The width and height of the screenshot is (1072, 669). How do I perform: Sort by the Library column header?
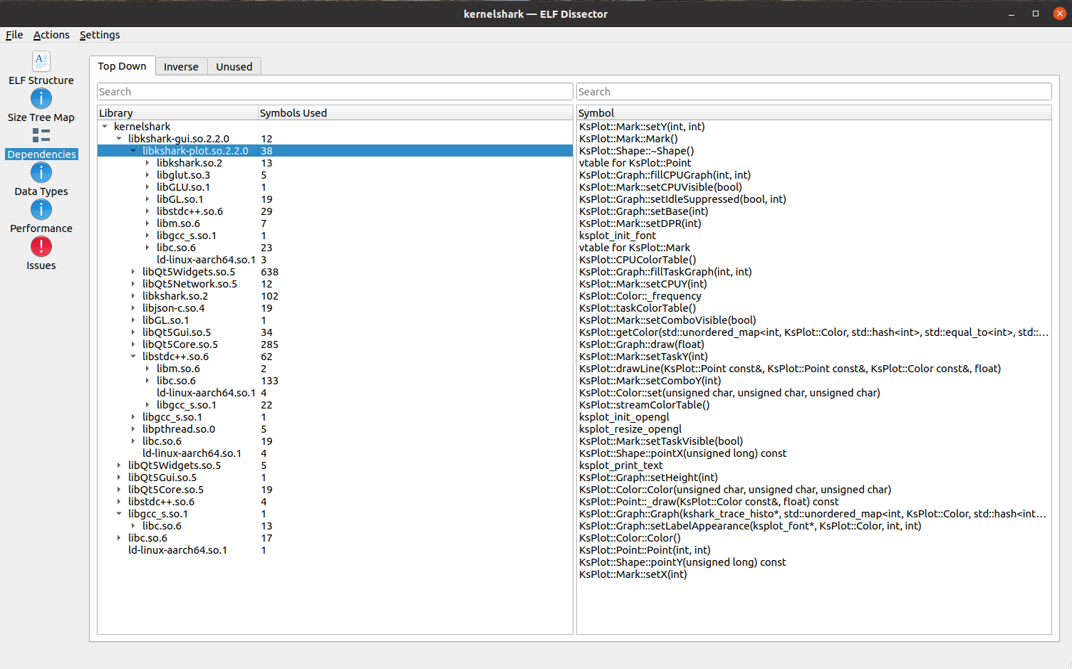coord(177,113)
